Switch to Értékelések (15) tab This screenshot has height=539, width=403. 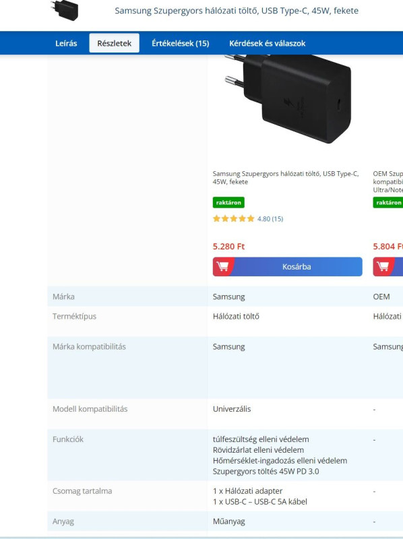(181, 43)
